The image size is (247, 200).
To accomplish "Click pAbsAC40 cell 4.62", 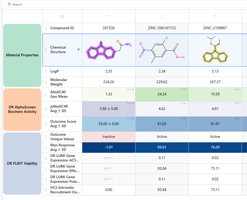I will click(x=162, y=109).
